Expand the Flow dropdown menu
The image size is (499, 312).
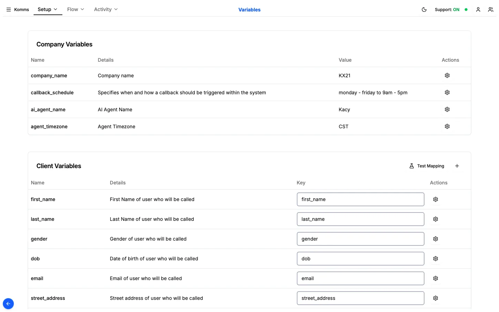76,9
